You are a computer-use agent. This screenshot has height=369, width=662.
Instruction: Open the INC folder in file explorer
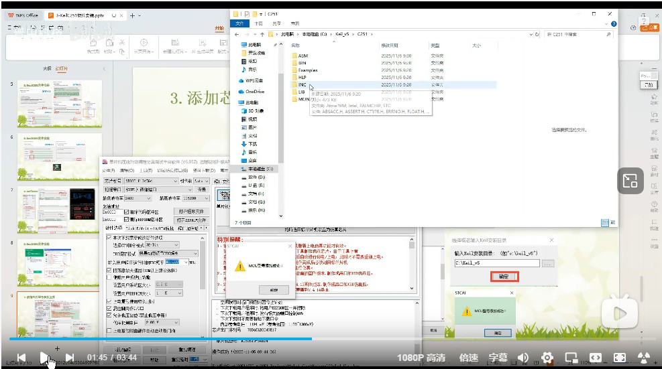tap(302, 85)
